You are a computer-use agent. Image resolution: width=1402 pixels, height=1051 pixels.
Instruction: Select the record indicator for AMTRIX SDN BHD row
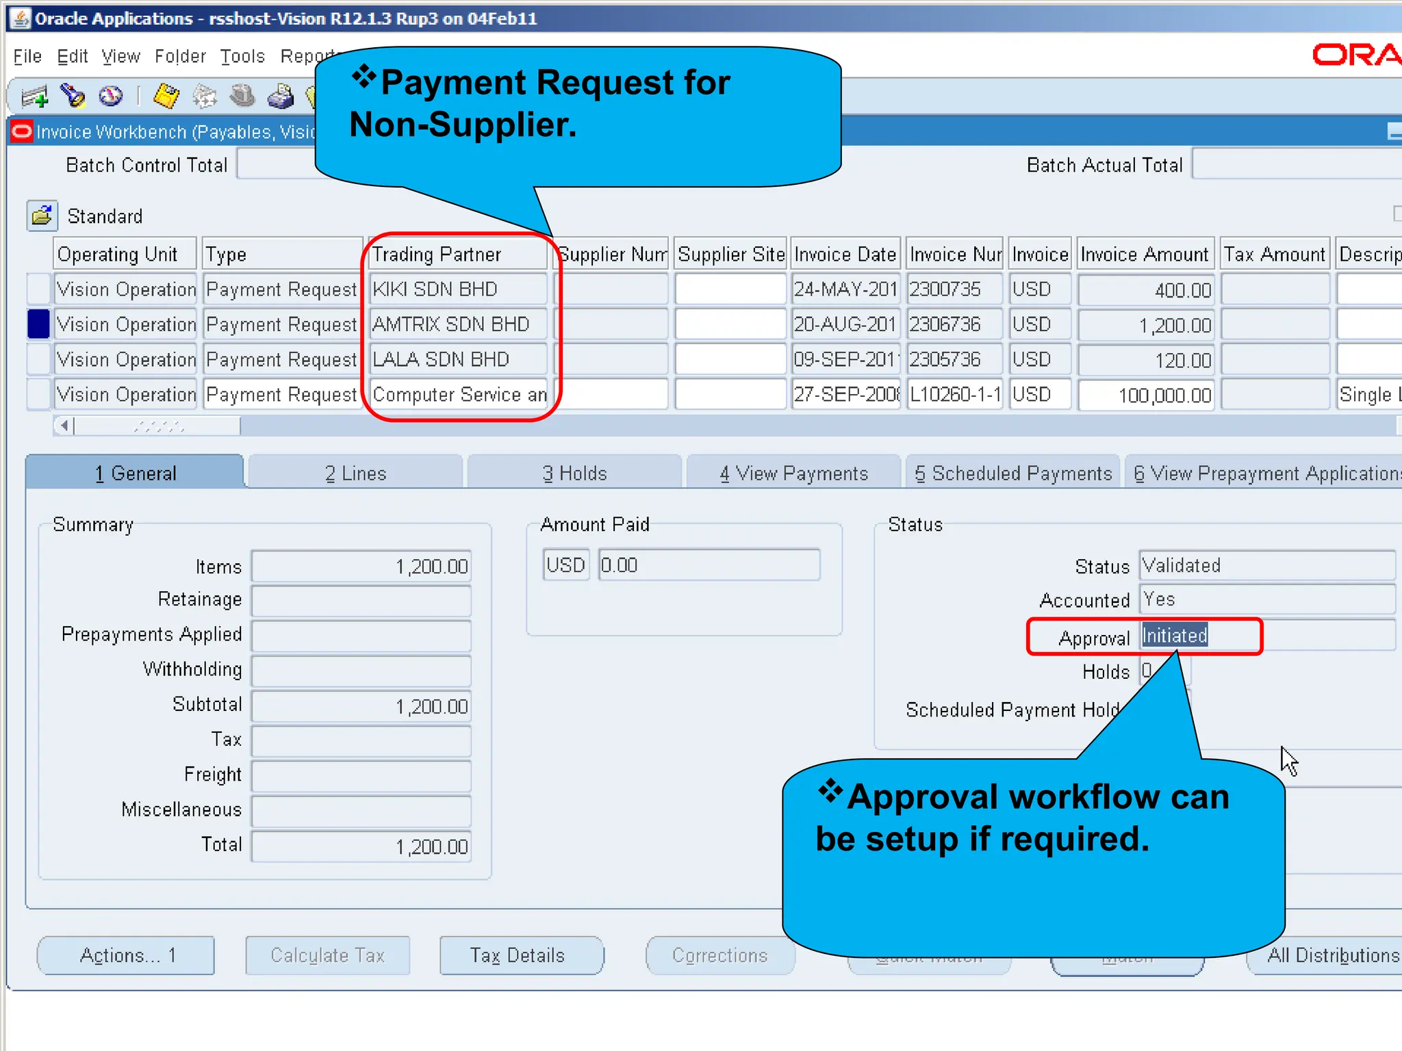coord(39,324)
